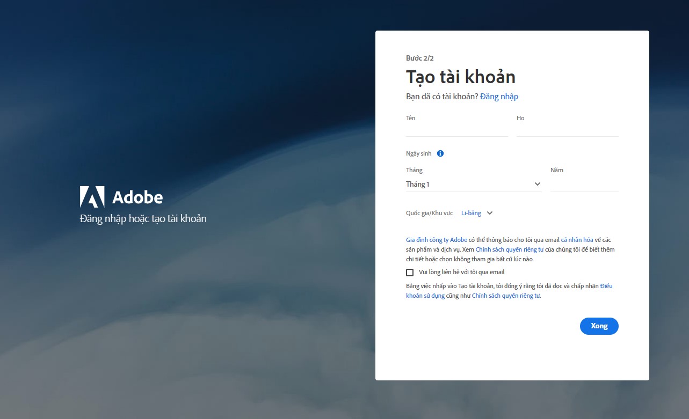The width and height of the screenshot is (689, 419).
Task: Open the Li-băng country selector
Action: (x=472, y=213)
